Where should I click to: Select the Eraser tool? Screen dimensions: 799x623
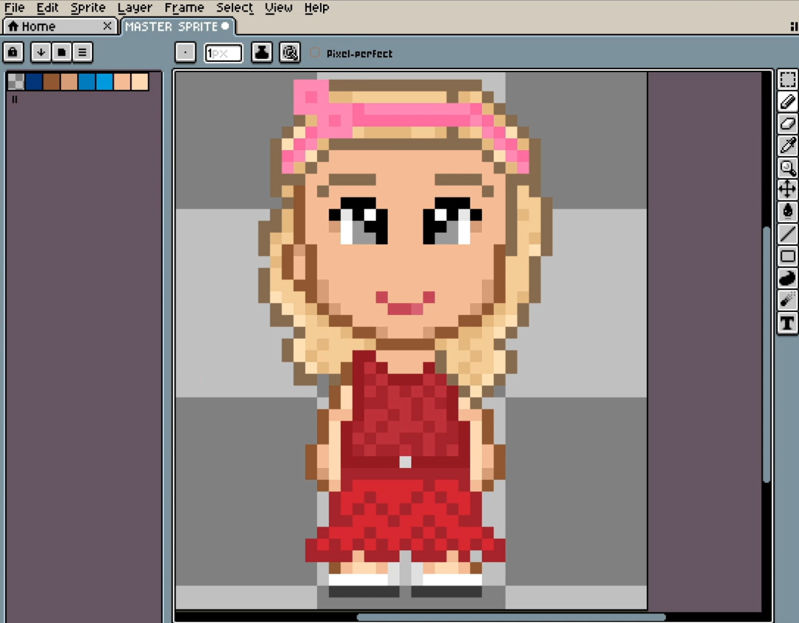click(787, 124)
